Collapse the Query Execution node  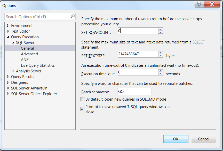click(x=8, y=37)
